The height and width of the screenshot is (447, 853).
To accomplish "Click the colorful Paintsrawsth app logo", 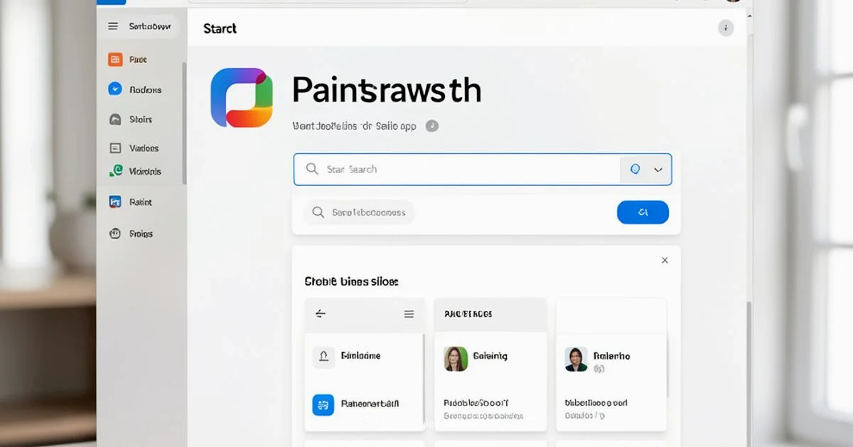I will pyautogui.click(x=242, y=97).
